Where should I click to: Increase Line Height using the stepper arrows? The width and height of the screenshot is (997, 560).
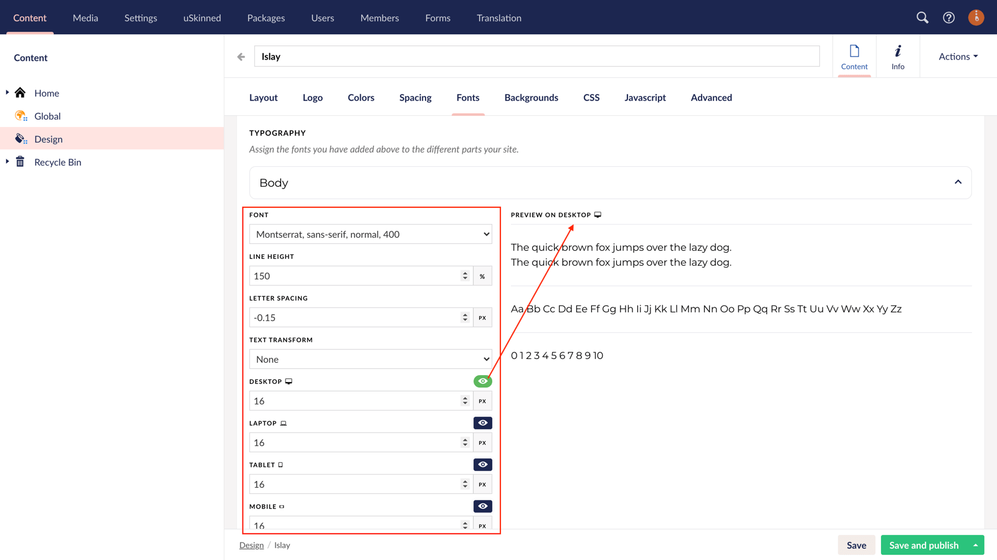click(465, 273)
